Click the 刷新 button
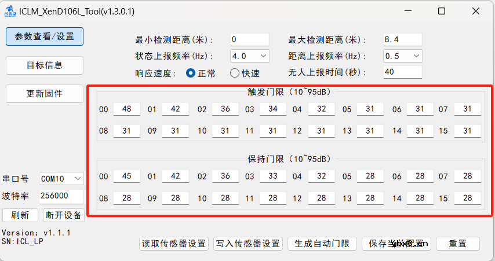Viewport: 495px width, 261px height. point(20,215)
